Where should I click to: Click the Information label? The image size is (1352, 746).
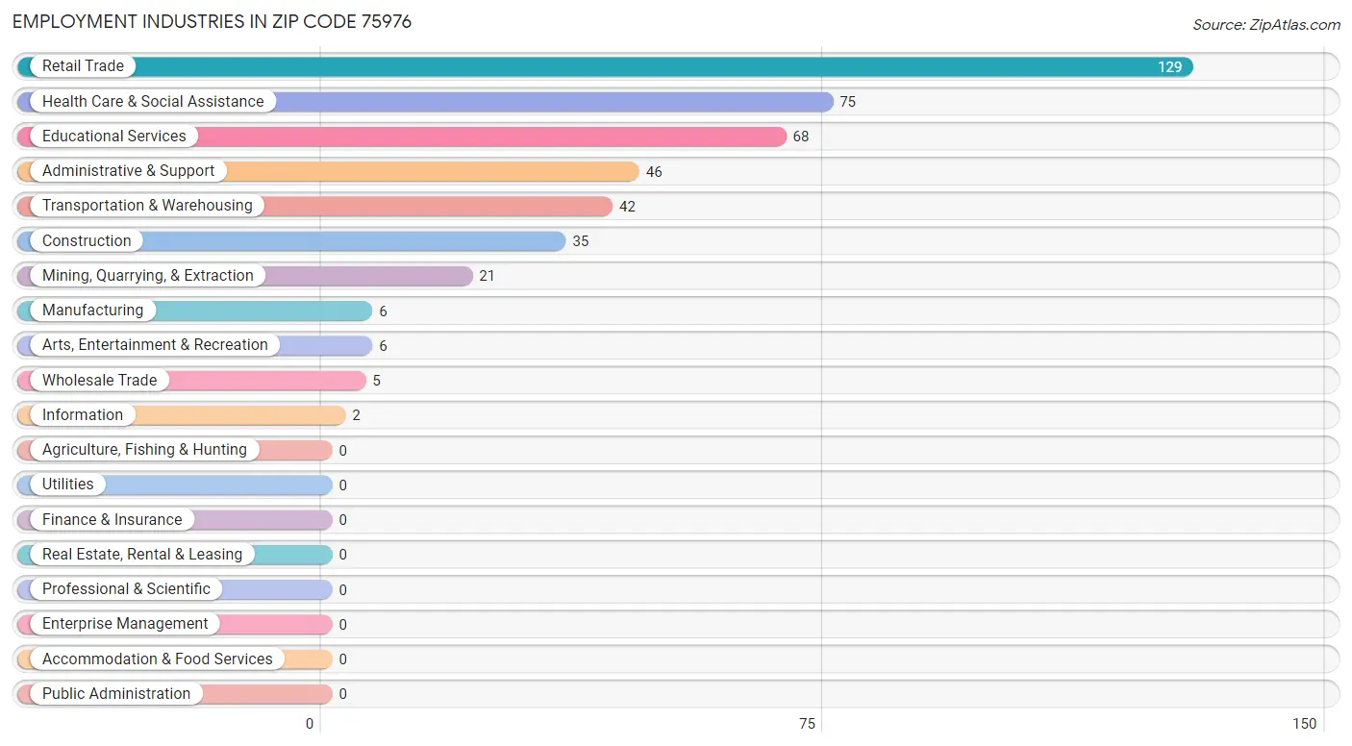pyautogui.click(x=83, y=414)
